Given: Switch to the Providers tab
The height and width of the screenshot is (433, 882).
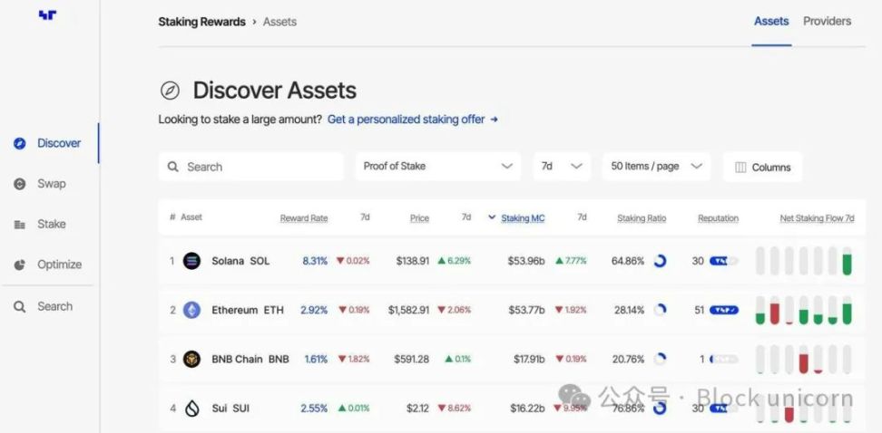Looking at the screenshot, I should tap(827, 22).
